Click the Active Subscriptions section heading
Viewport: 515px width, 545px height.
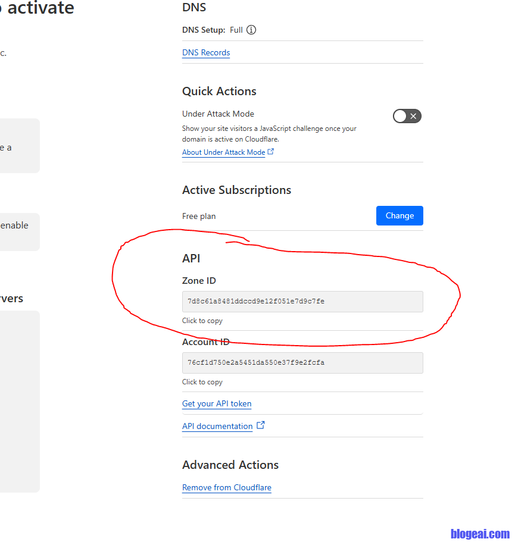pyautogui.click(x=236, y=190)
